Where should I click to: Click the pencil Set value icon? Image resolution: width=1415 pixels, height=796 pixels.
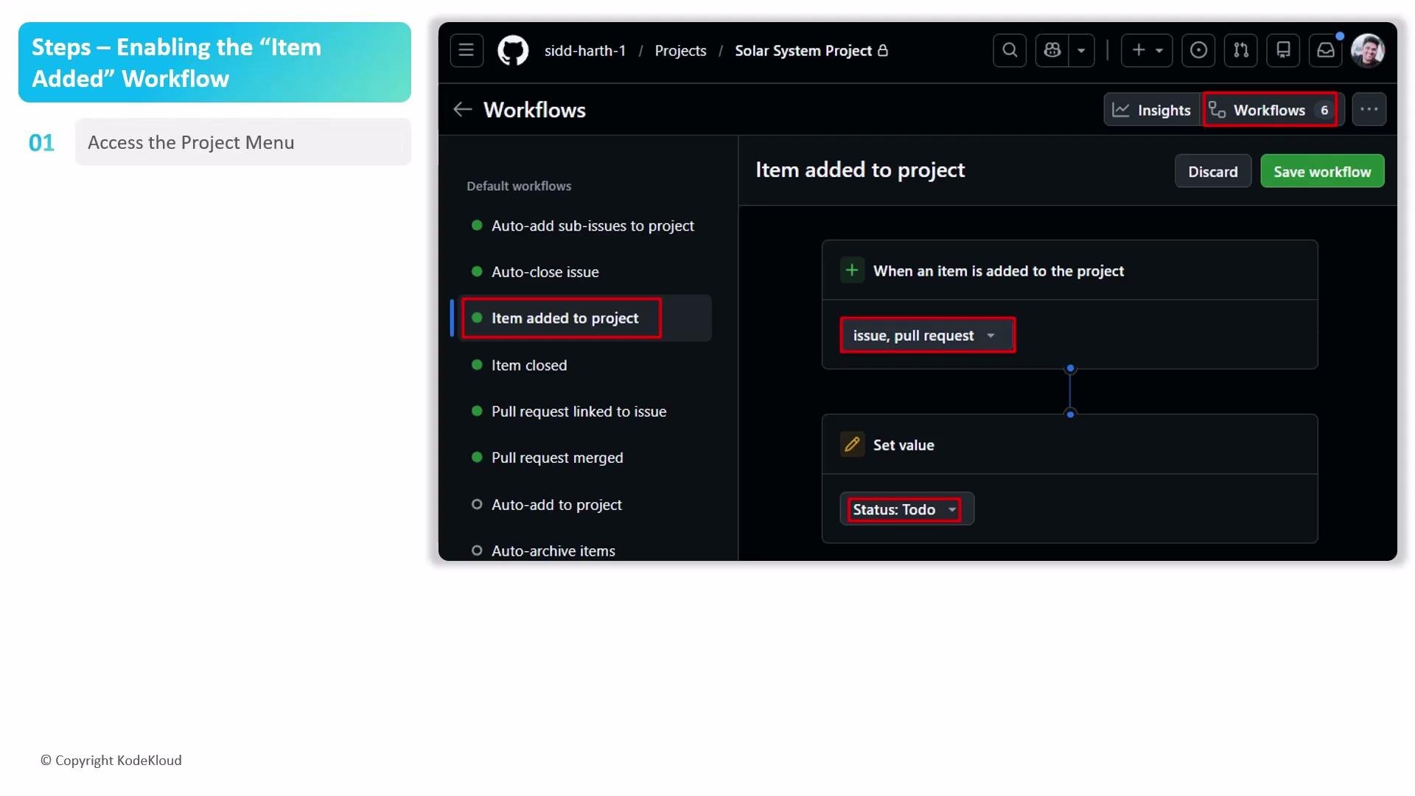tap(852, 444)
